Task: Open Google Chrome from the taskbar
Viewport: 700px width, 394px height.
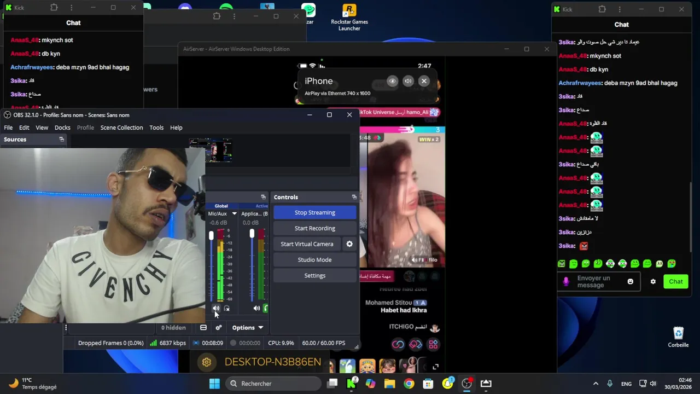Action: pyautogui.click(x=409, y=384)
